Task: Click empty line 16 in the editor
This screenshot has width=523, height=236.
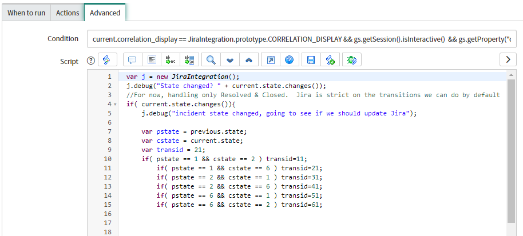Action: [312, 213]
